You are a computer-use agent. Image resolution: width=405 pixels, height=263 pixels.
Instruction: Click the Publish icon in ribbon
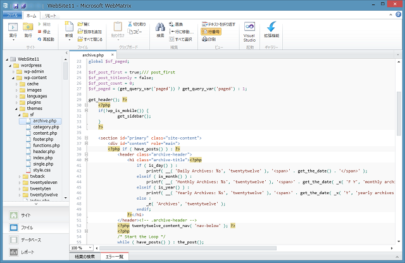[28, 27]
